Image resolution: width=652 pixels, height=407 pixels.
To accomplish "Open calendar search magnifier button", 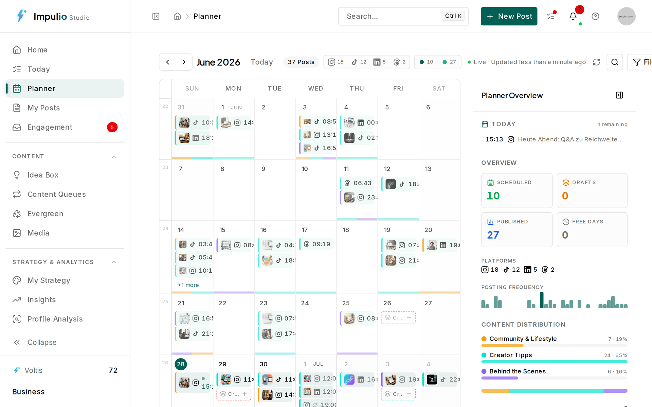I will point(615,62).
